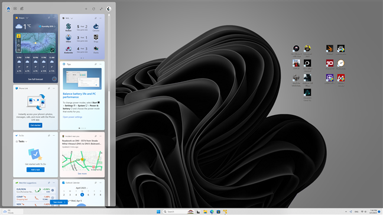Expand the weather map to full size
383x215 pixels.
pos(52,50)
